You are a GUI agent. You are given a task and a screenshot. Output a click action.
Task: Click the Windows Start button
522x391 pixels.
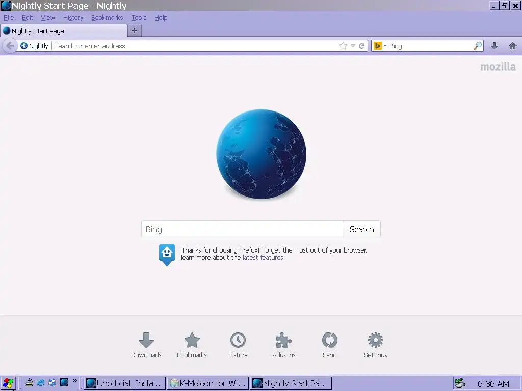[x=8, y=383]
